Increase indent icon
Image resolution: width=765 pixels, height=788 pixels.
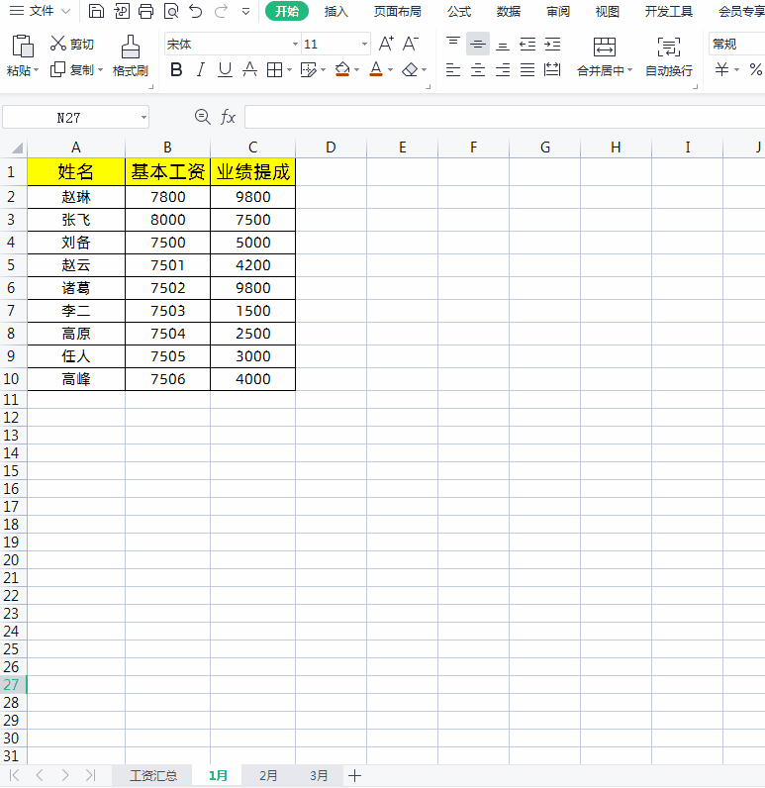tap(552, 45)
